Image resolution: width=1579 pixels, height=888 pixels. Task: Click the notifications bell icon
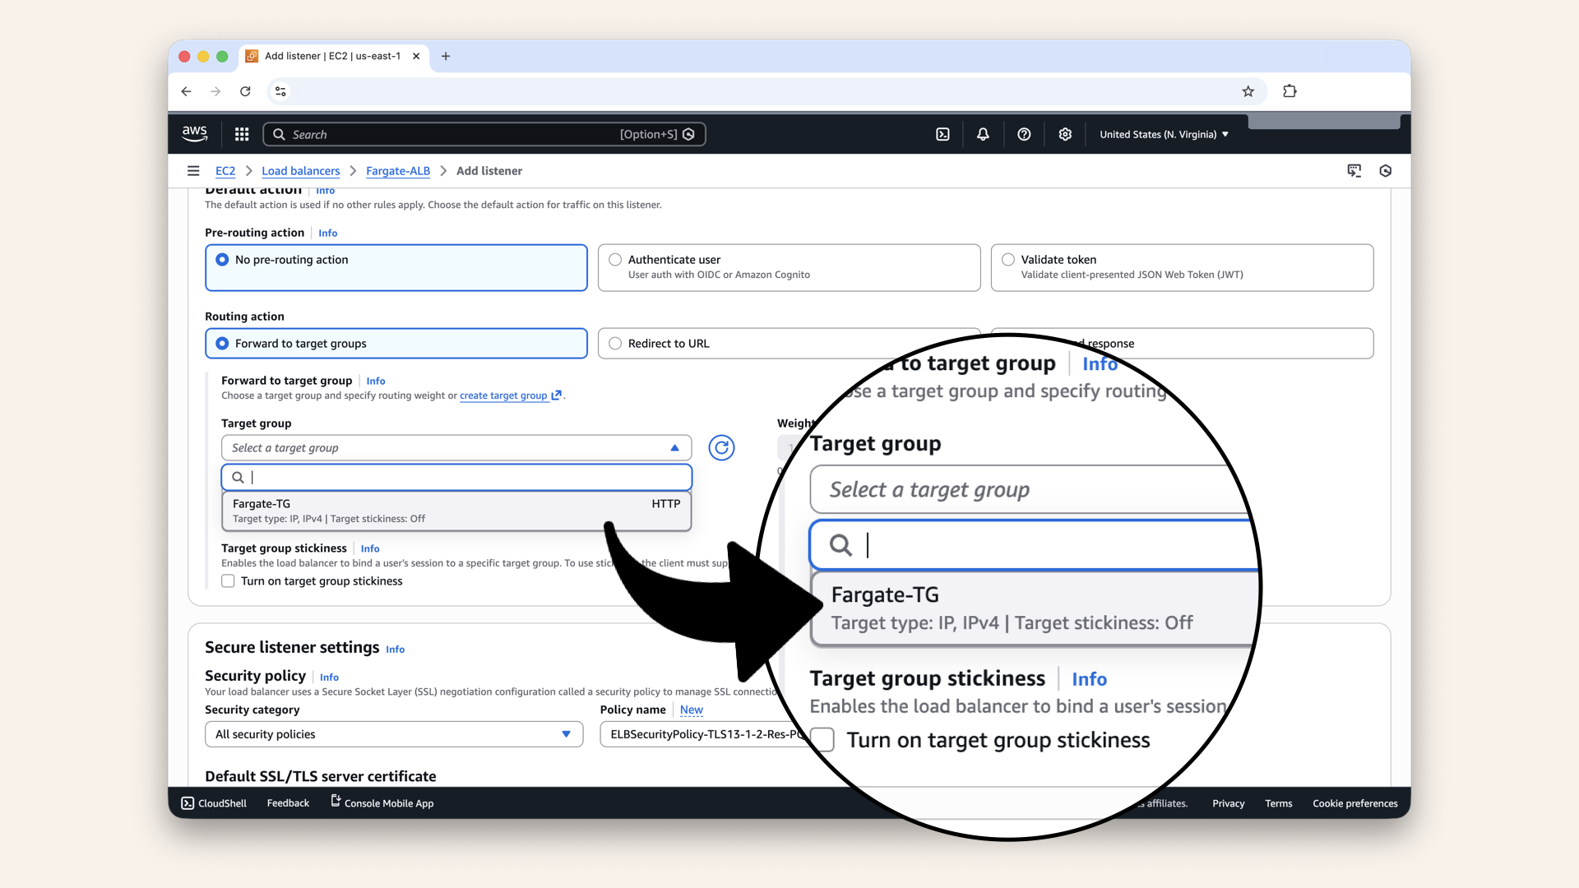[982, 133]
